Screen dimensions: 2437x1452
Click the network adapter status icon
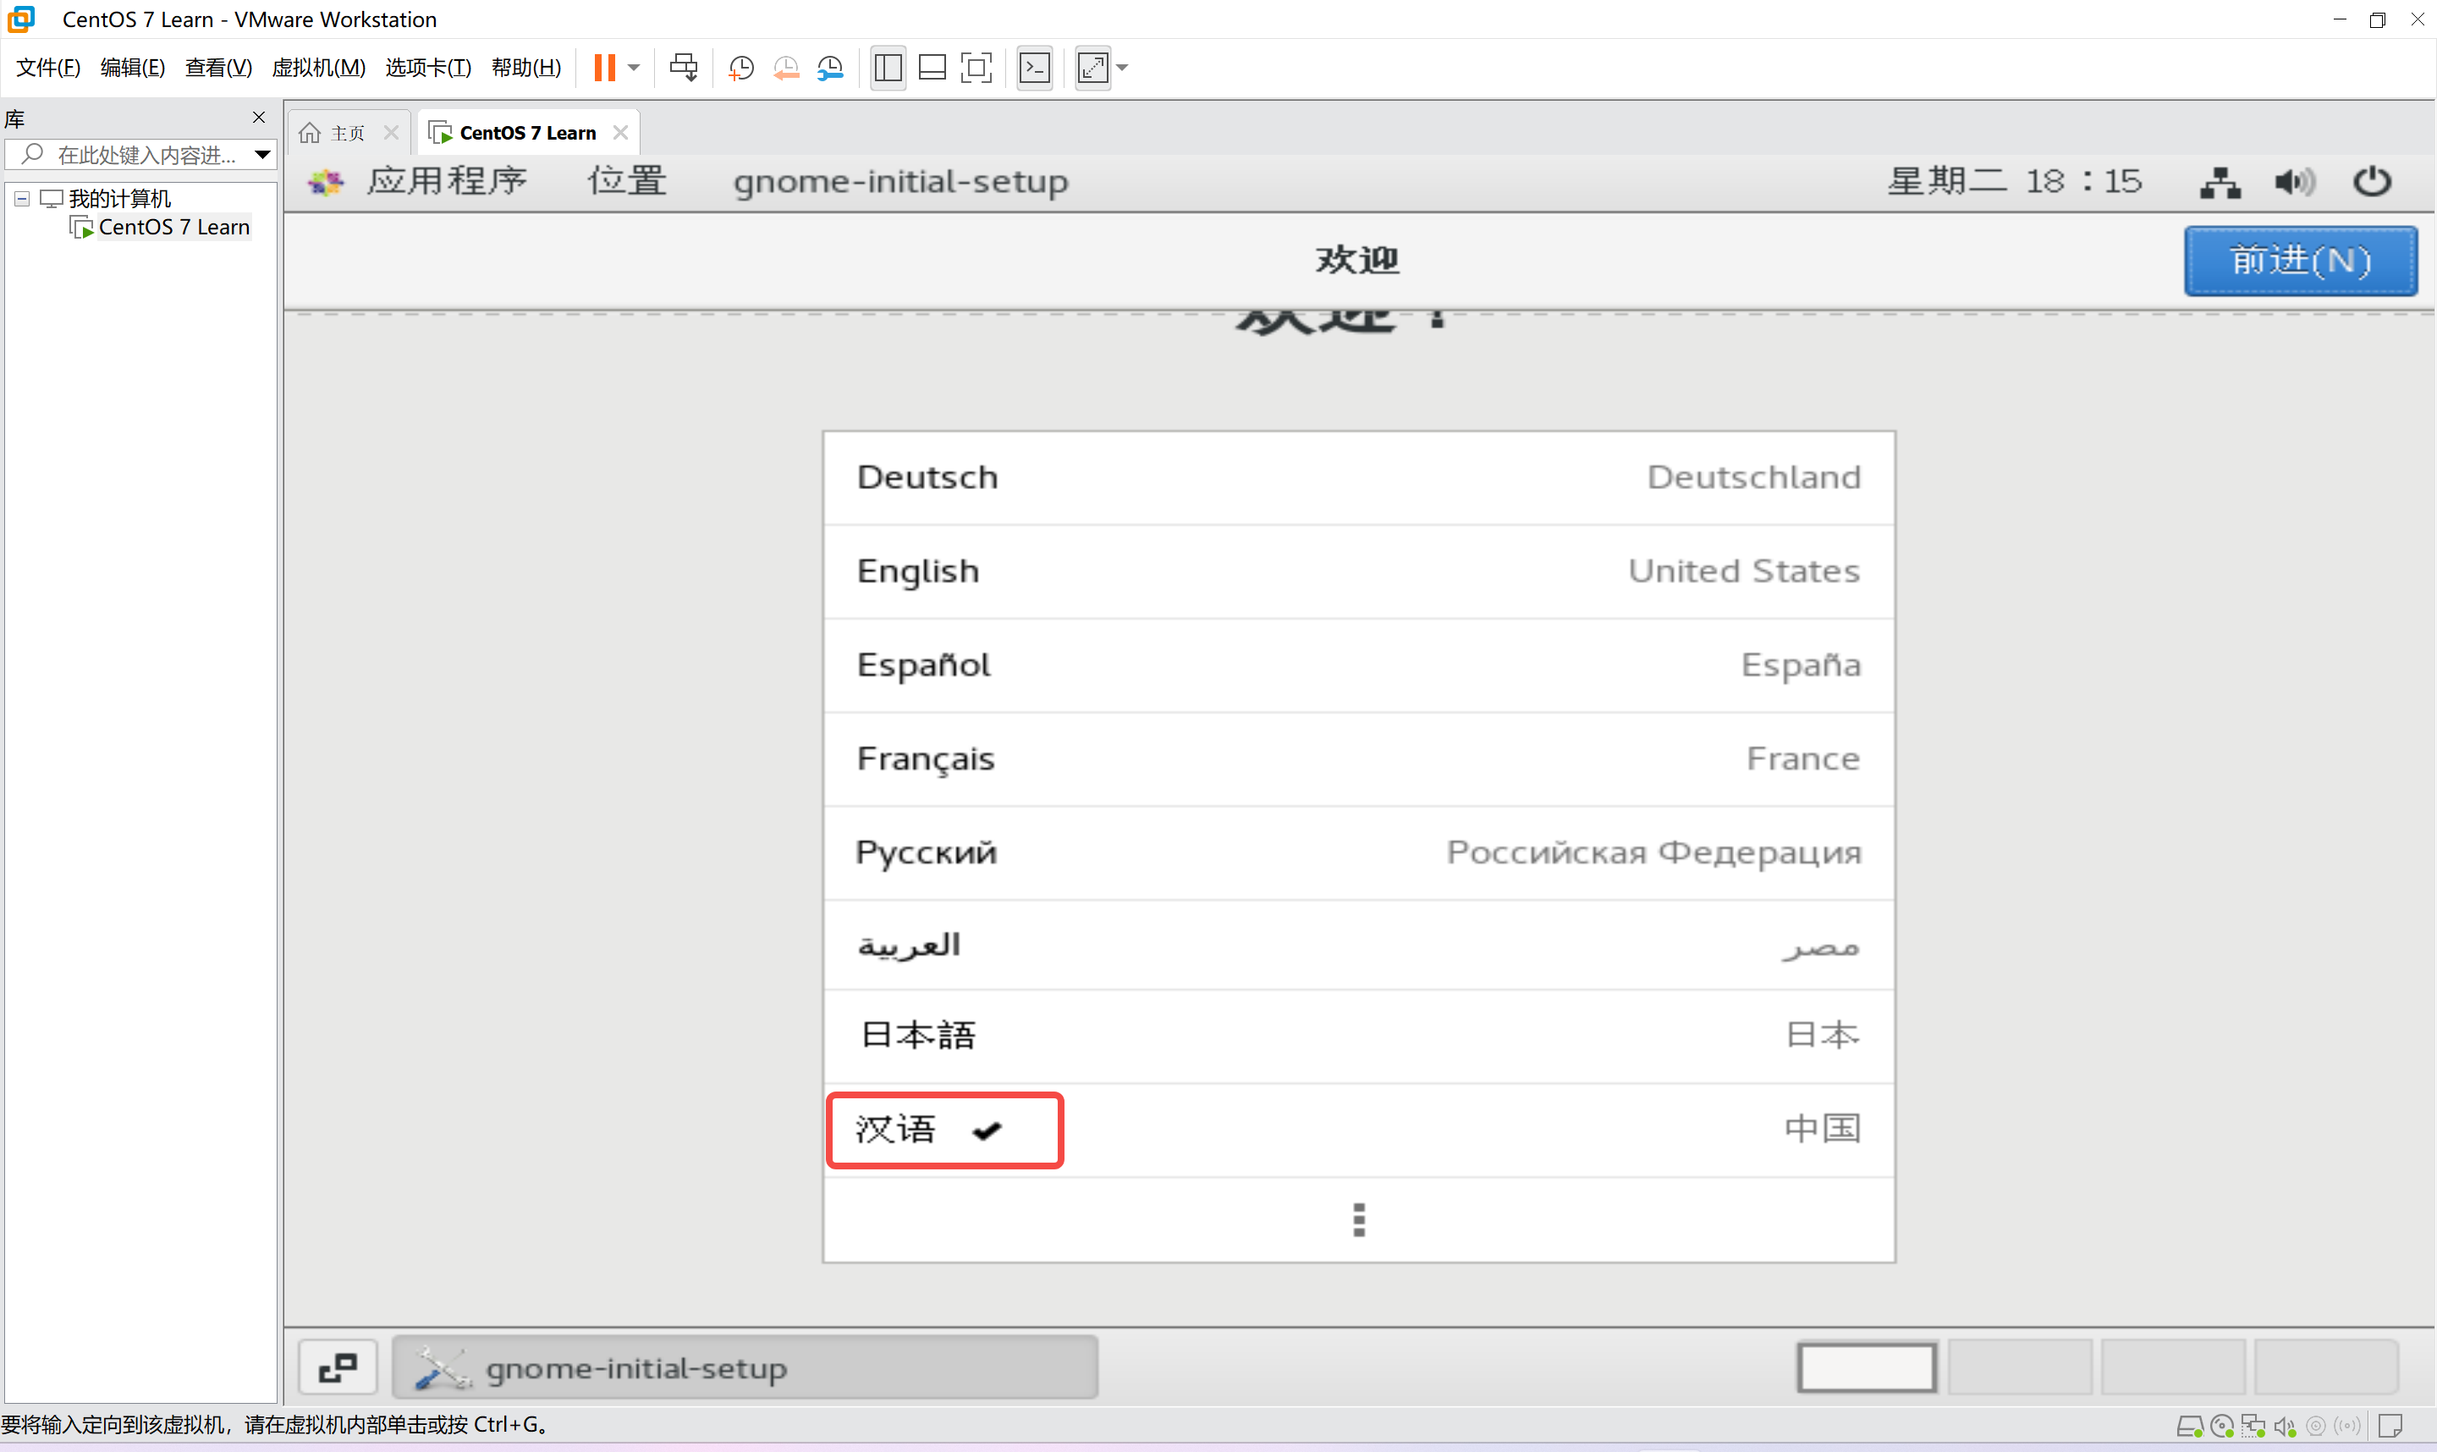[2253, 1427]
